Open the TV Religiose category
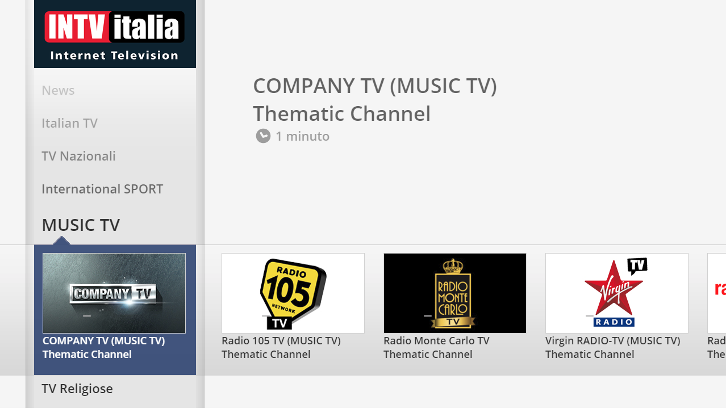 (77, 389)
